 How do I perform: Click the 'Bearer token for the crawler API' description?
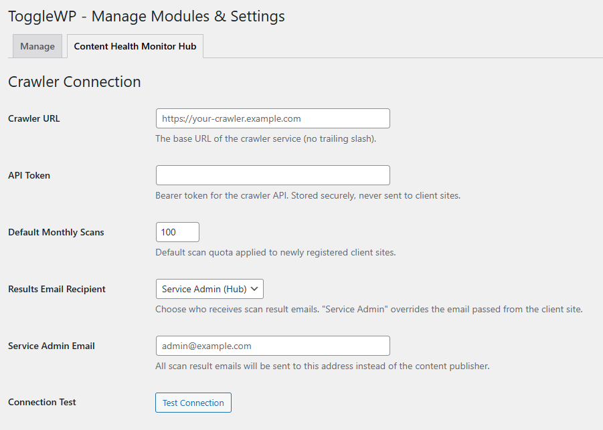308,195
